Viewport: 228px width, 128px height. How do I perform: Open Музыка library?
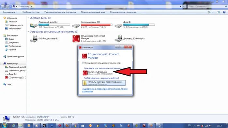[x=12, y=49]
